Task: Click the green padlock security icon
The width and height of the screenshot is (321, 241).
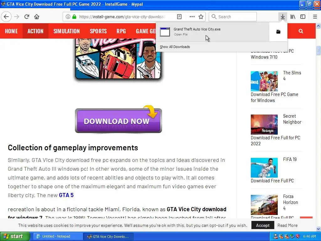Action: point(74,17)
